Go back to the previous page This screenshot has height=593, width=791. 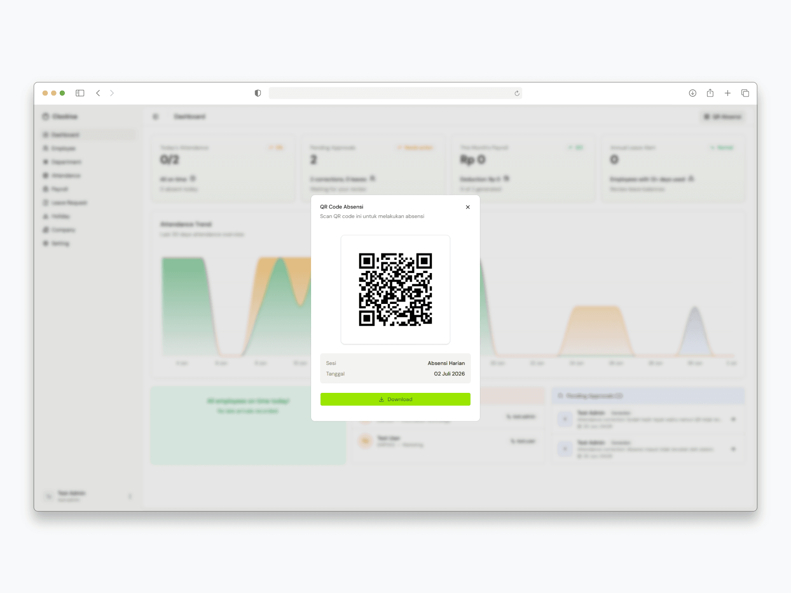point(98,93)
